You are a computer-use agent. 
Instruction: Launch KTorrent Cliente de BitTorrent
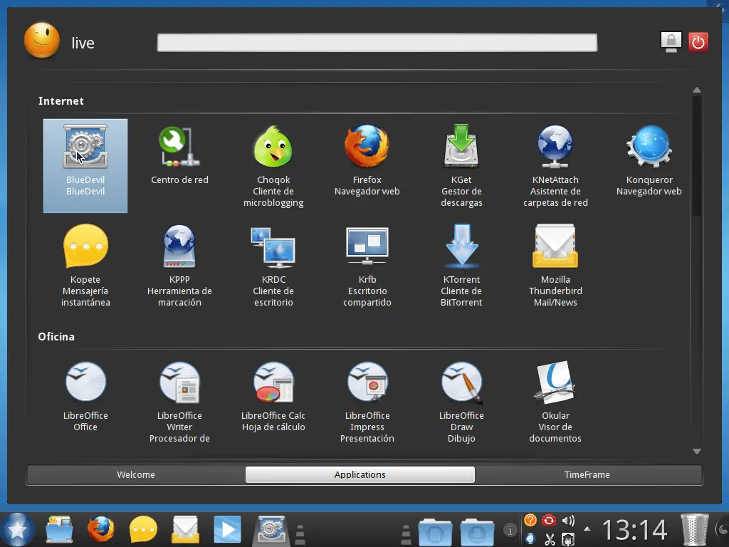click(x=461, y=265)
